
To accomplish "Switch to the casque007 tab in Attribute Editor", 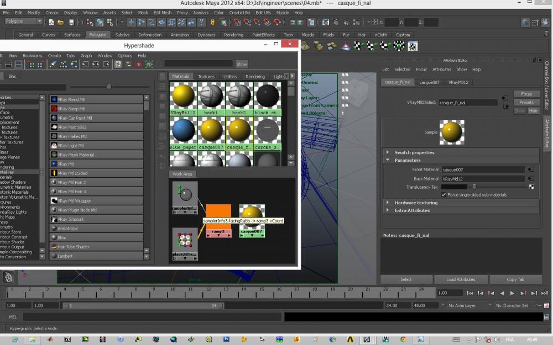I will click(429, 82).
